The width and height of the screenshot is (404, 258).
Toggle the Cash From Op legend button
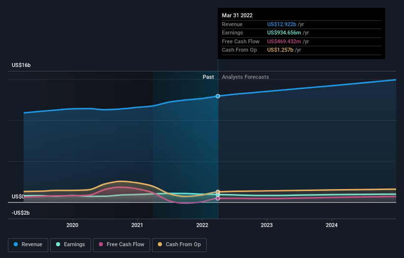[x=179, y=245]
